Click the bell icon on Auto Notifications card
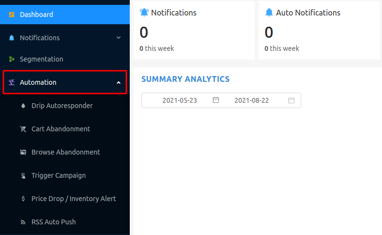382x235 pixels. tap(269, 12)
